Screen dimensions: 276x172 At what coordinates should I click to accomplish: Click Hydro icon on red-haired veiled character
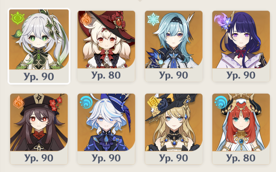pos(221,102)
